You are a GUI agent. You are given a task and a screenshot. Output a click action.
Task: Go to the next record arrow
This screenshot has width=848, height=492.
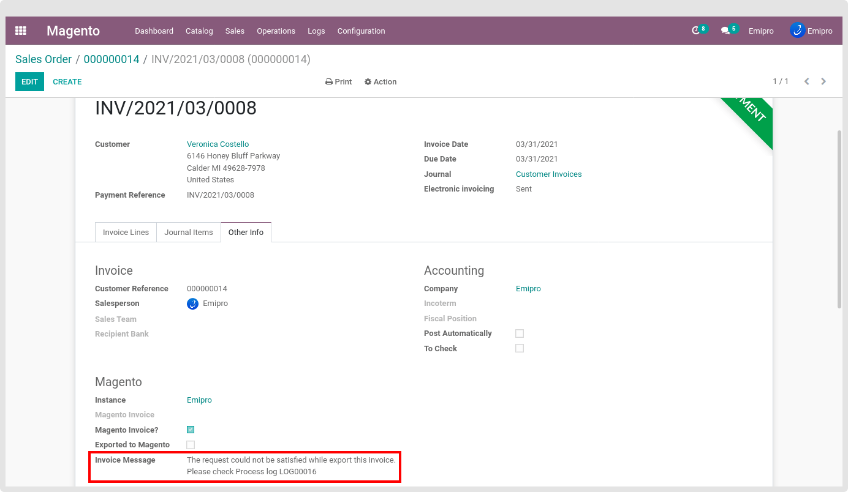(823, 81)
